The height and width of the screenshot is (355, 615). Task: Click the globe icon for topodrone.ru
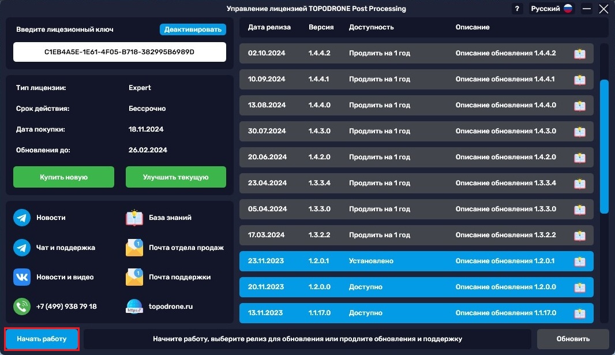tap(134, 307)
